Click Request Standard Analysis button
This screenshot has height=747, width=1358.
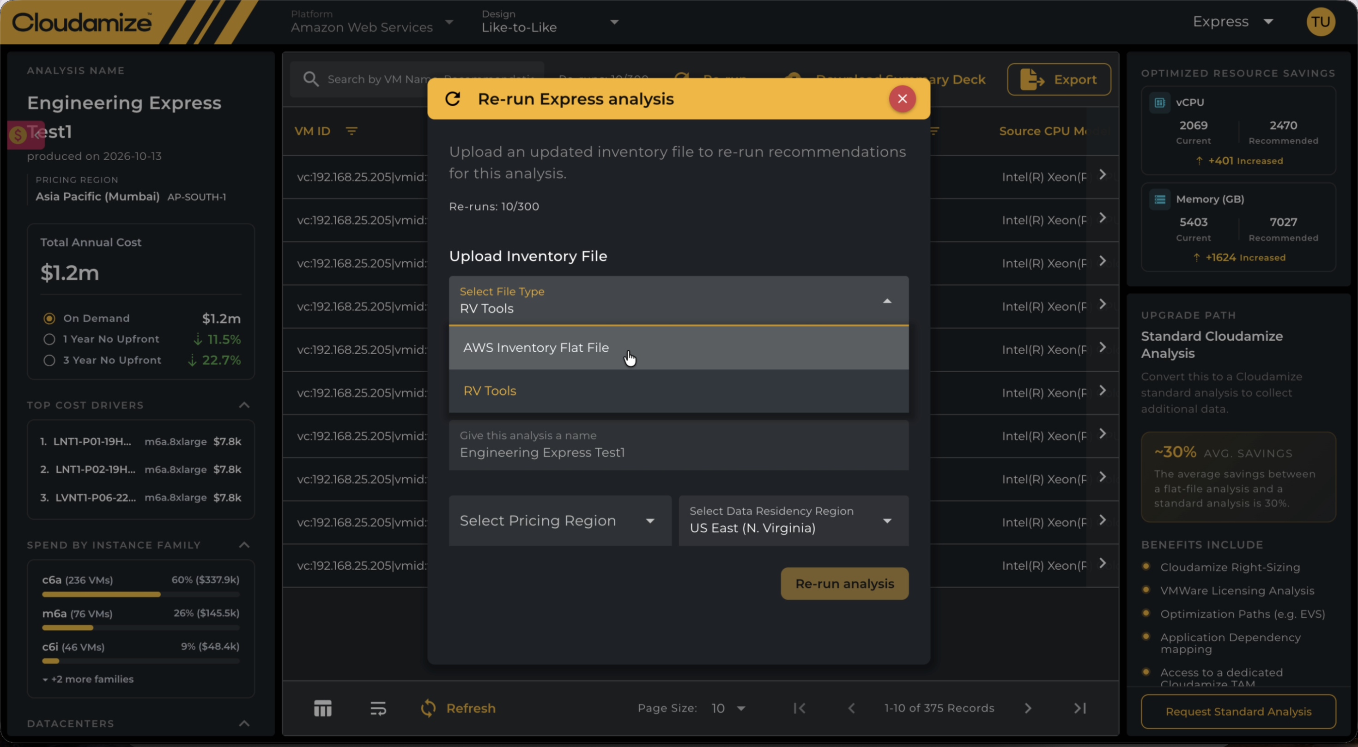pos(1238,712)
